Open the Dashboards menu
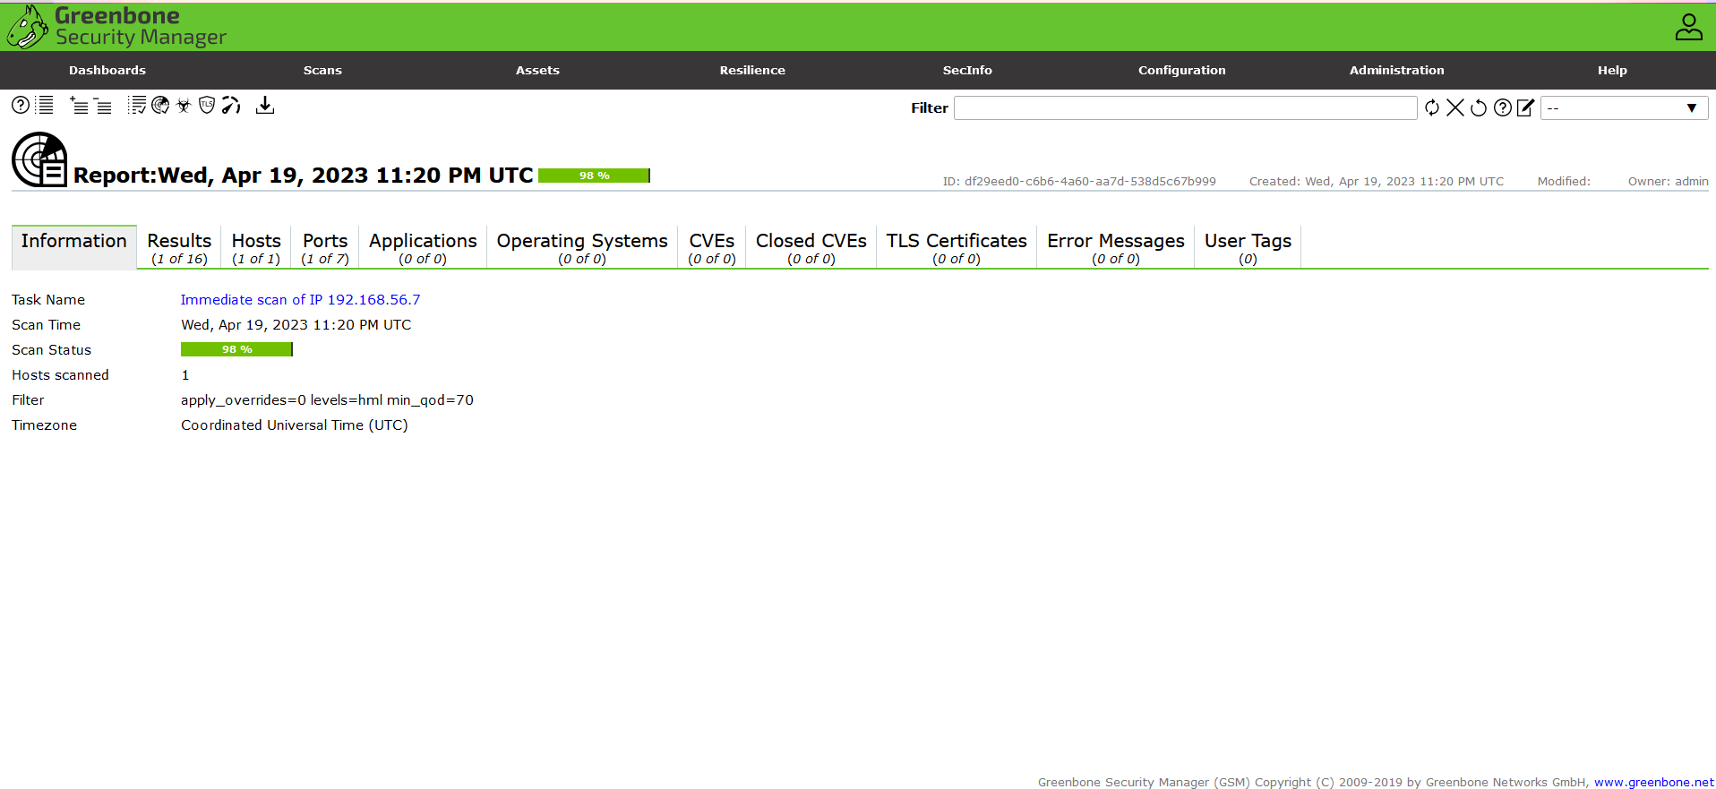This screenshot has width=1716, height=789. (x=107, y=70)
